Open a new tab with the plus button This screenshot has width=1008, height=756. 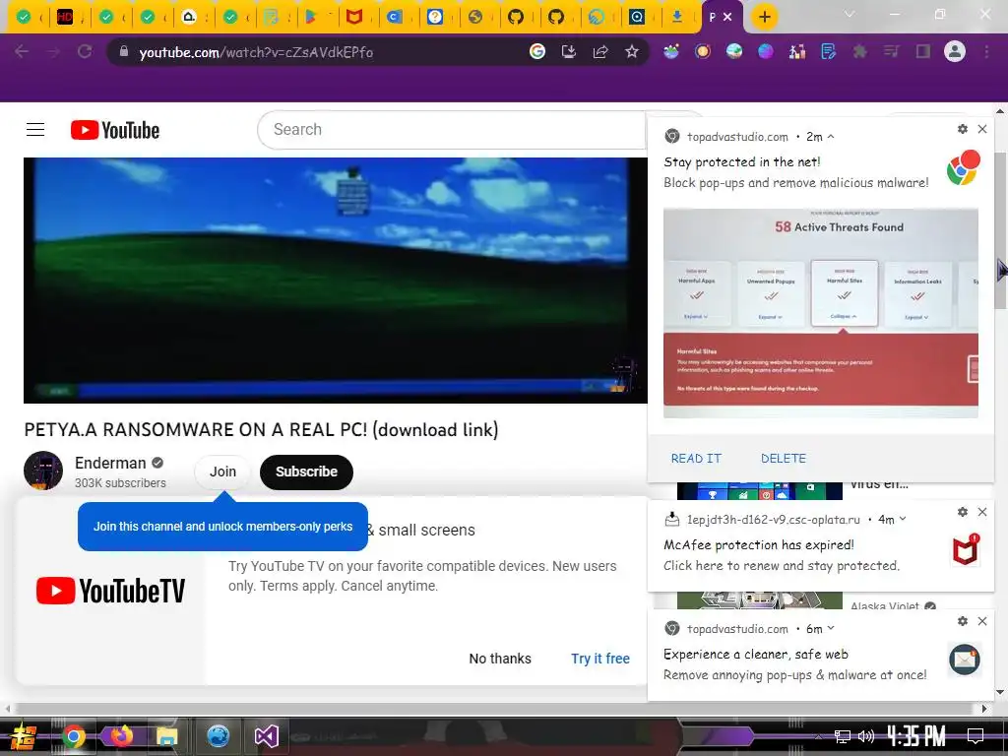pyautogui.click(x=764, y=18)
